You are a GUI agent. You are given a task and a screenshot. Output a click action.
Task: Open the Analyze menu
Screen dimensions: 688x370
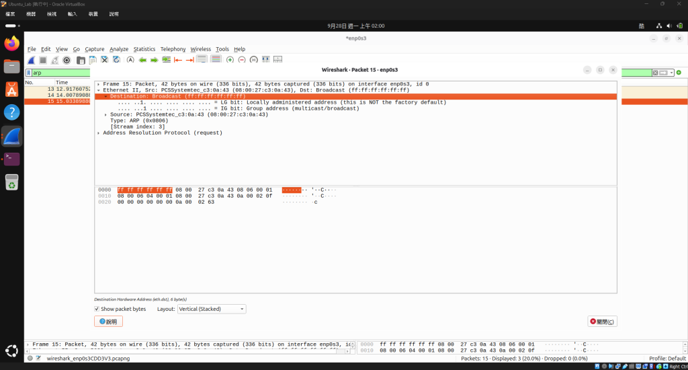point(119,49)
